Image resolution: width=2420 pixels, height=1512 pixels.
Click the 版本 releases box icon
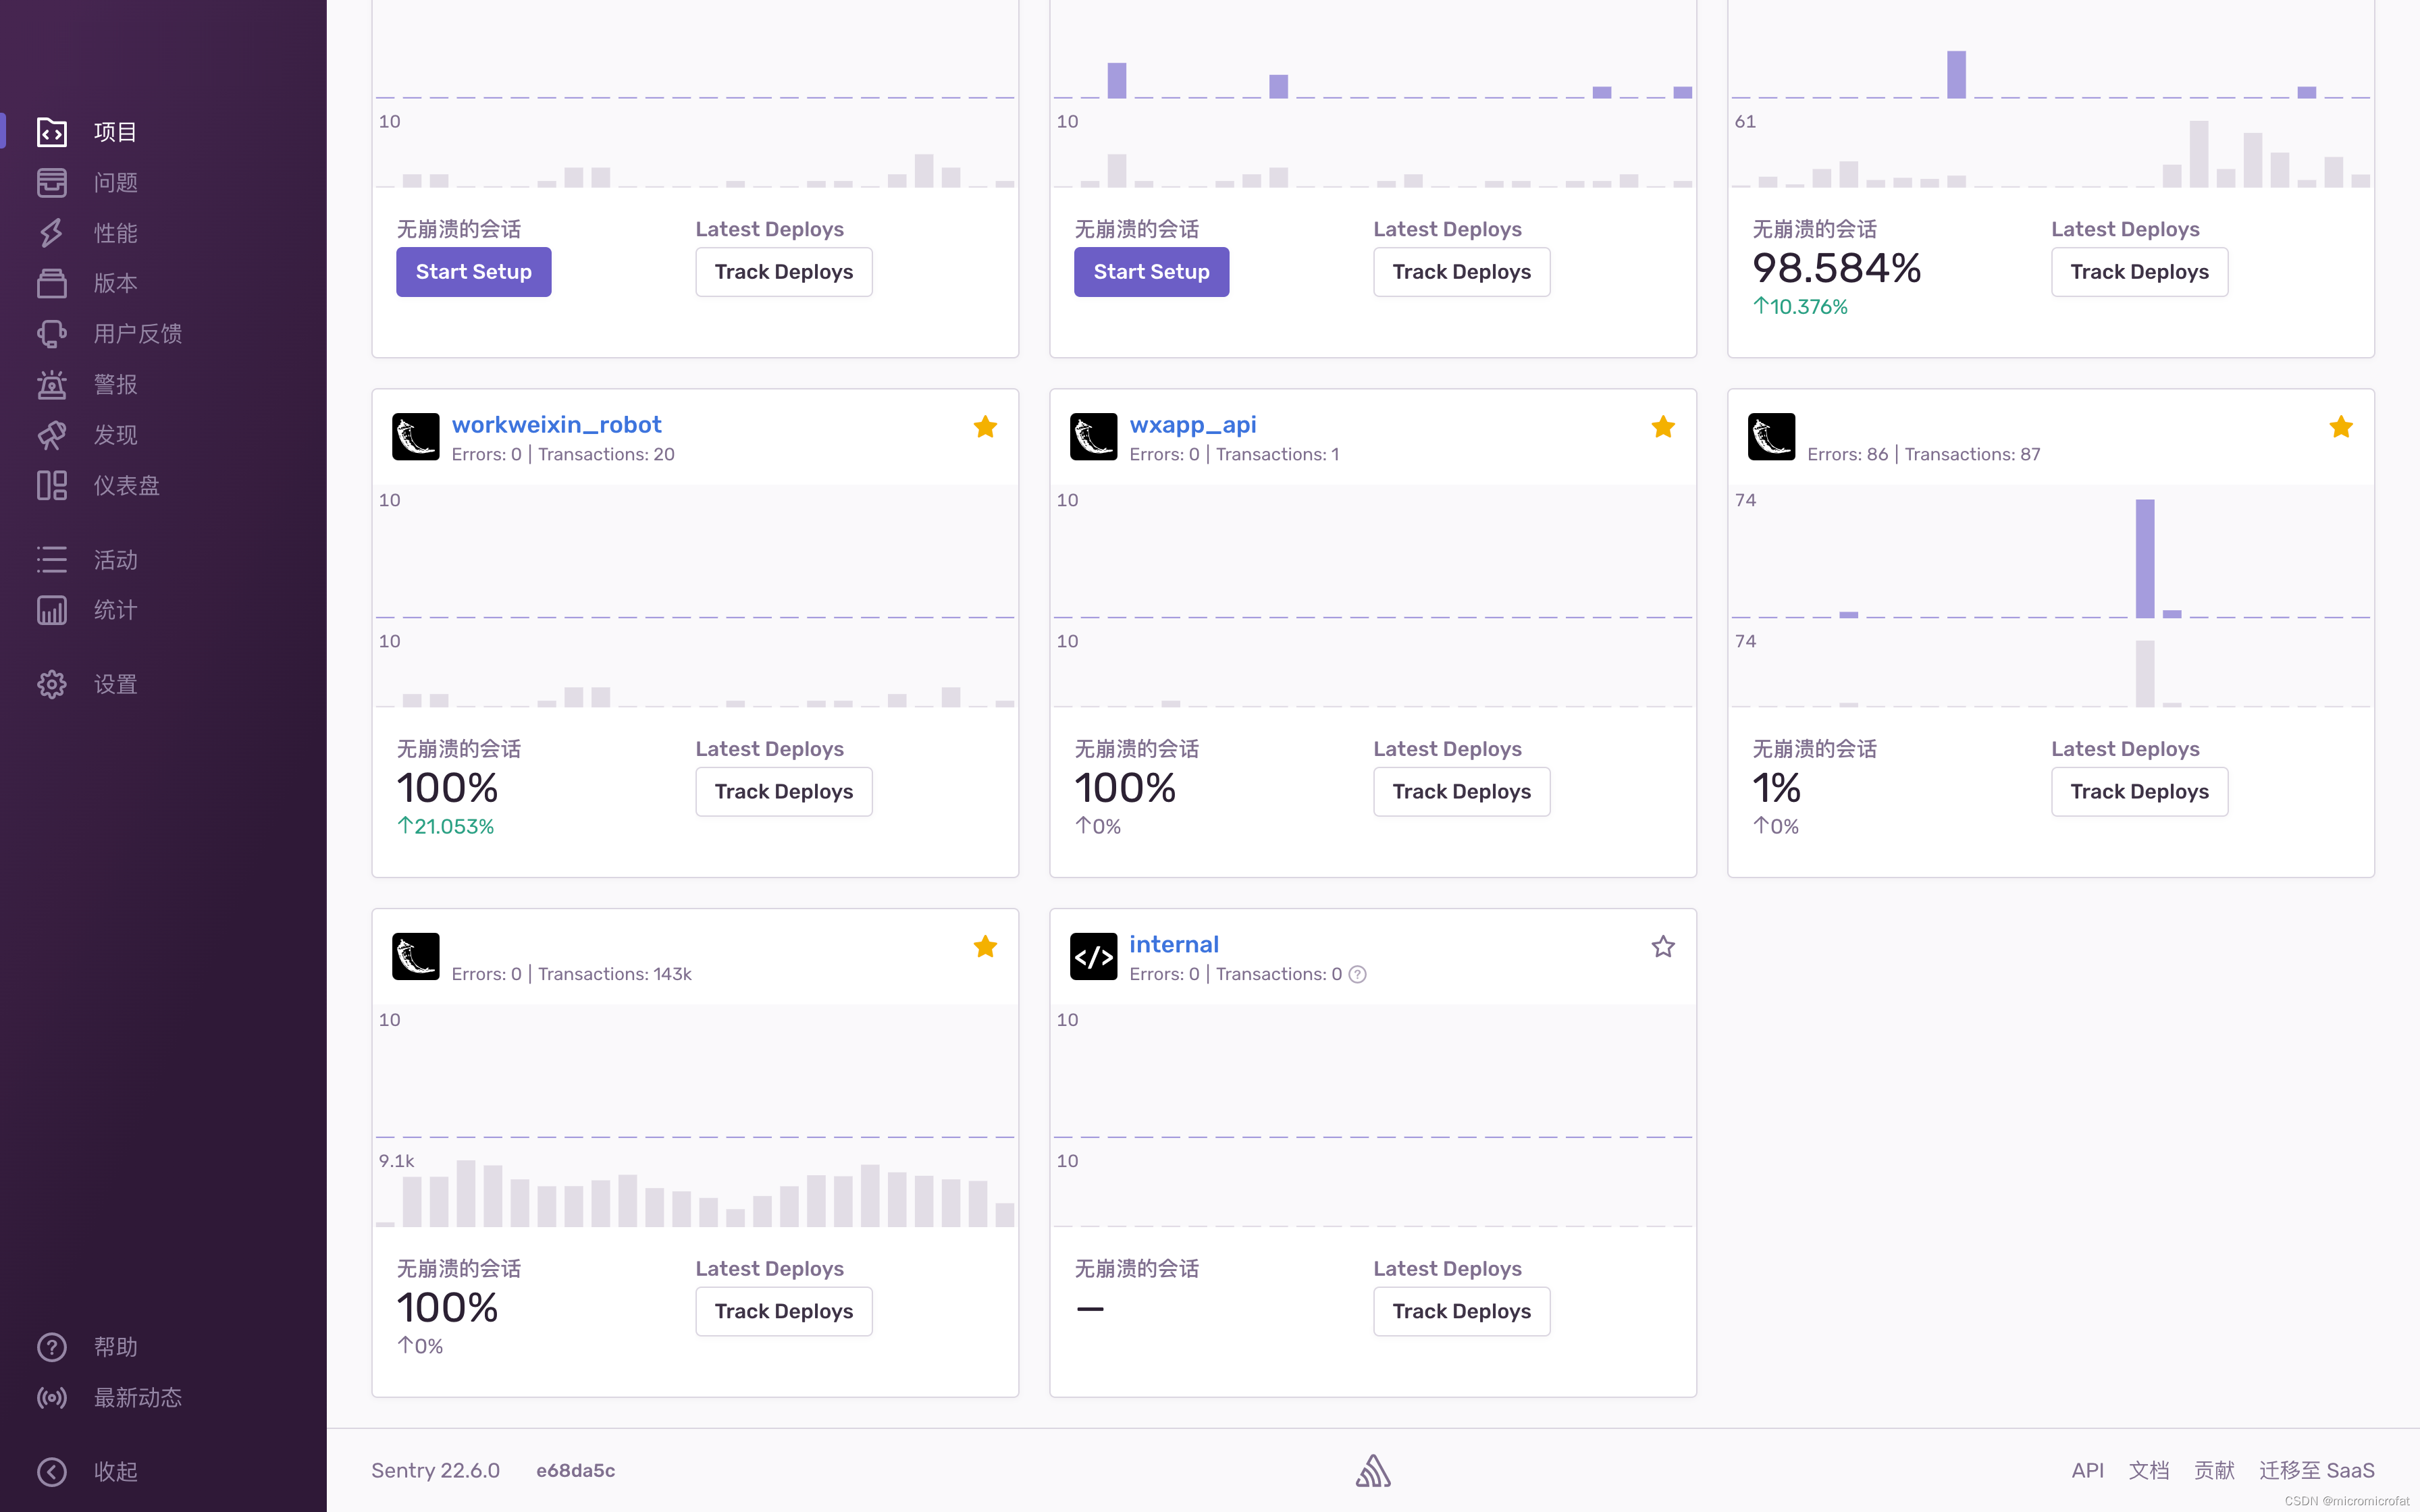[52, 283]
